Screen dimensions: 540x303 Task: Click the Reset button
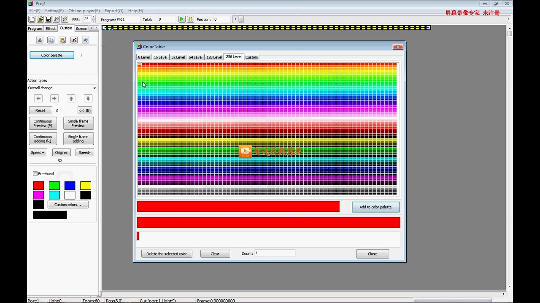tap(40, 110)
